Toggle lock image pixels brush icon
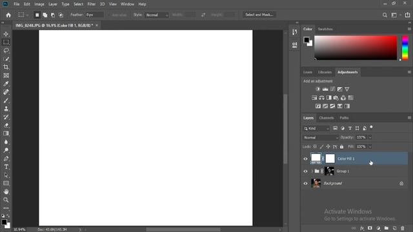Image resolution: width=413 pixels, height=232 pixels. pyautogui.click(x=321, y=146)
